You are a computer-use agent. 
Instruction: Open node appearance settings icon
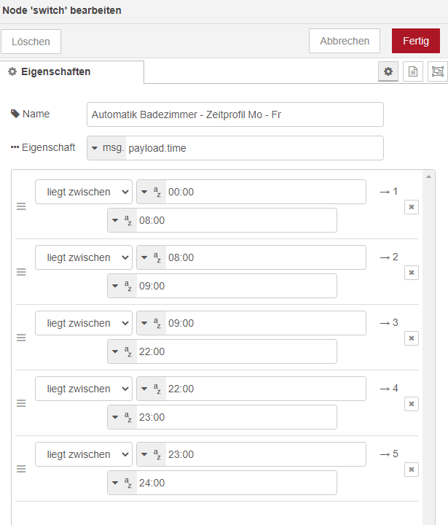[x=438, y=71]
